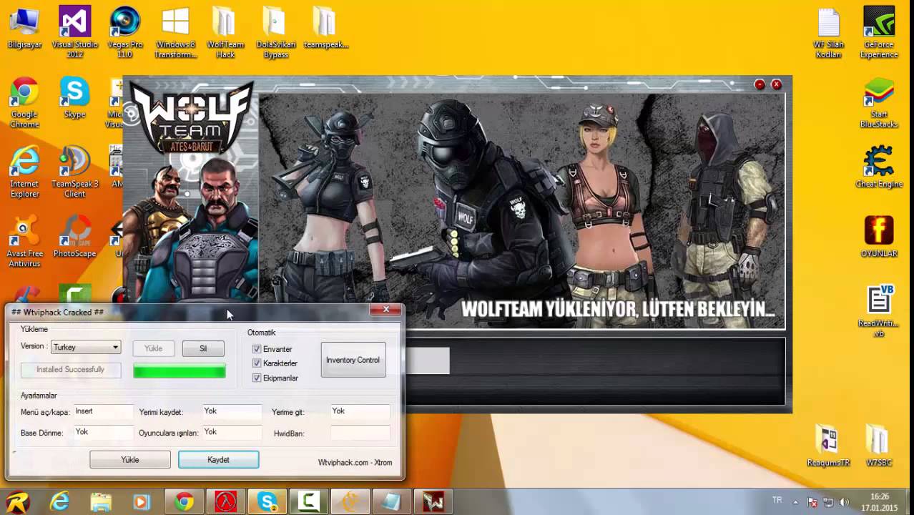This screenshot has width=914, height=515.
Task: Click the HwidBan field
Action: coord(360,433)
